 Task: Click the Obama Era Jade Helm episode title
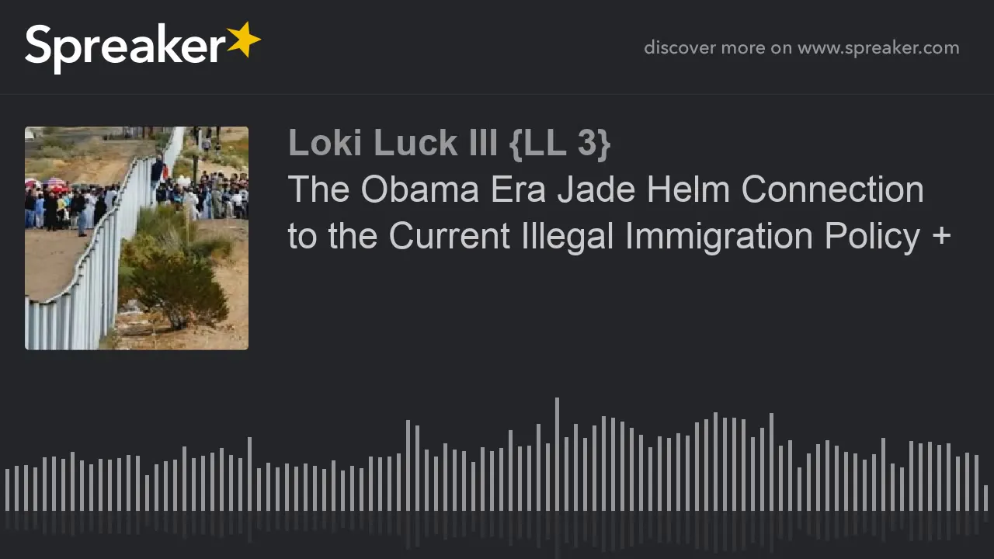click(619, 213)
